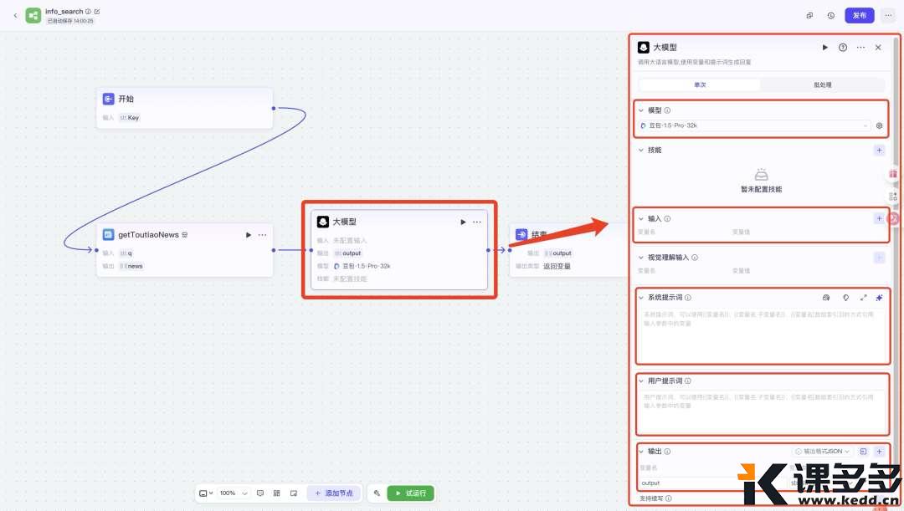Run the getToutiaoNews node
The width and height of the screenshot is (904, 511).
[249, 234]
